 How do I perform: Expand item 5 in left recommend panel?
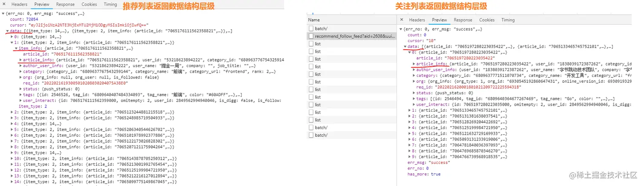coord(11,130)
